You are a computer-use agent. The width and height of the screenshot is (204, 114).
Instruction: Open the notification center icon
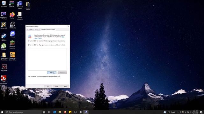click(201, 112)
